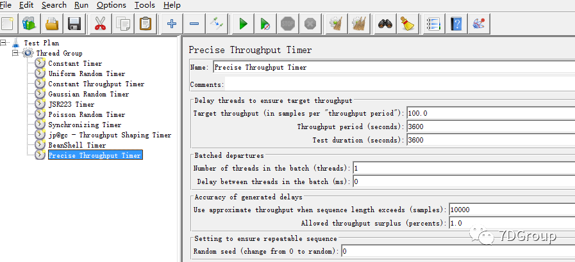
Task: Click the Comments input field
Action: click(400, 84)
